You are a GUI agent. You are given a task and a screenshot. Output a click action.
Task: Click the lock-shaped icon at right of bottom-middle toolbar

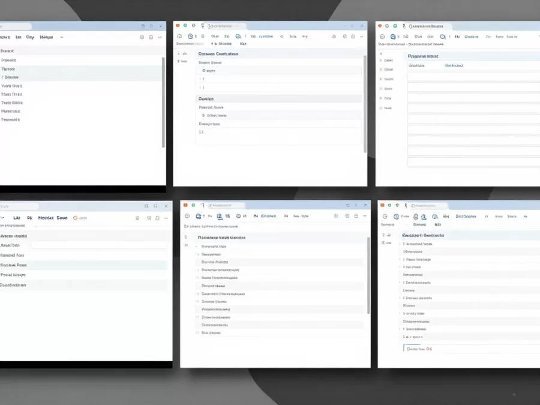[x=356, y=216]
